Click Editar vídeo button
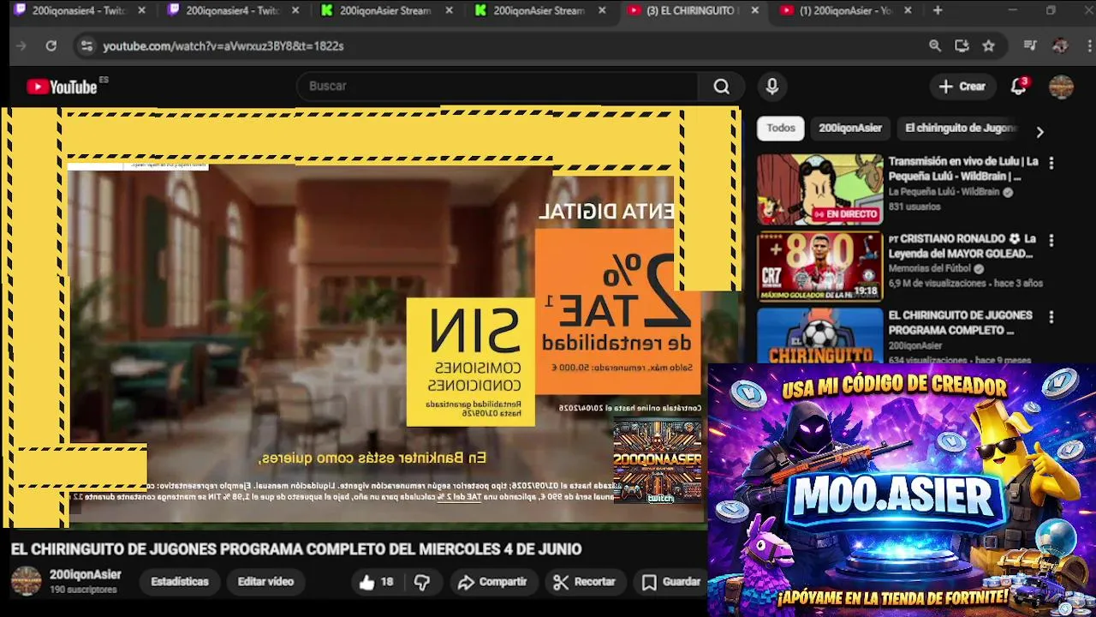Screen dimensions: 1096x617 [x=265, y=582]
